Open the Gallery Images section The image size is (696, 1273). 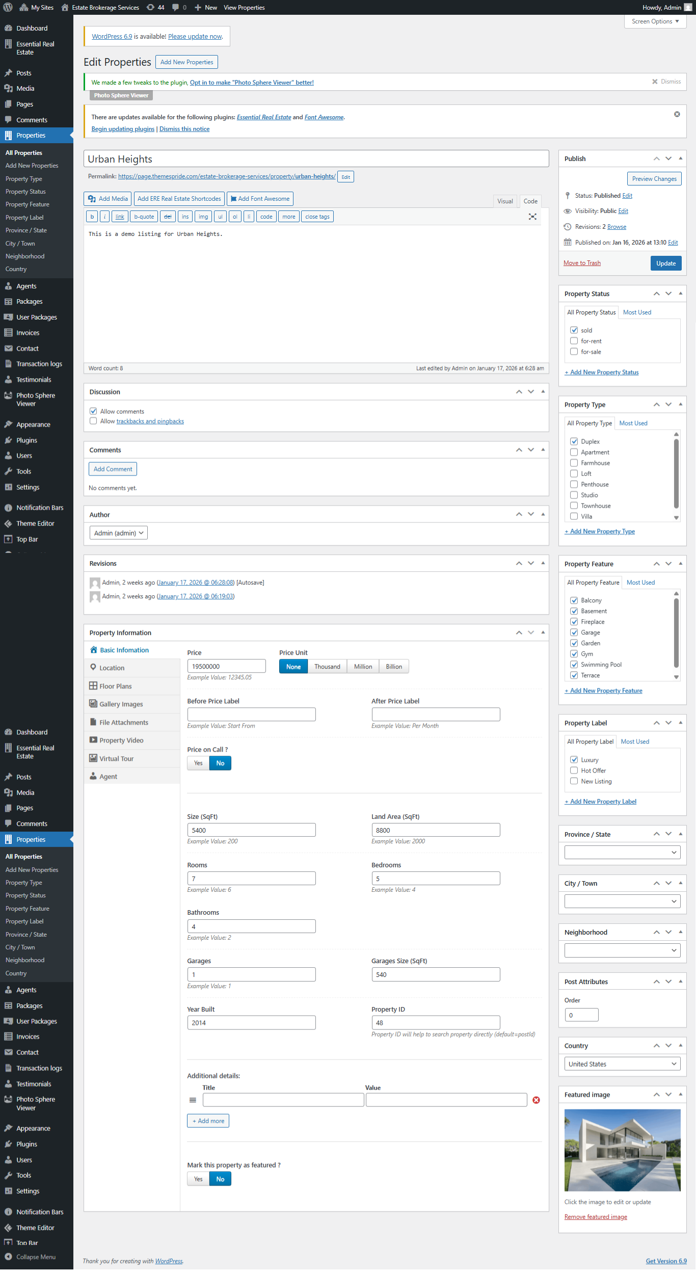(121, 704)
